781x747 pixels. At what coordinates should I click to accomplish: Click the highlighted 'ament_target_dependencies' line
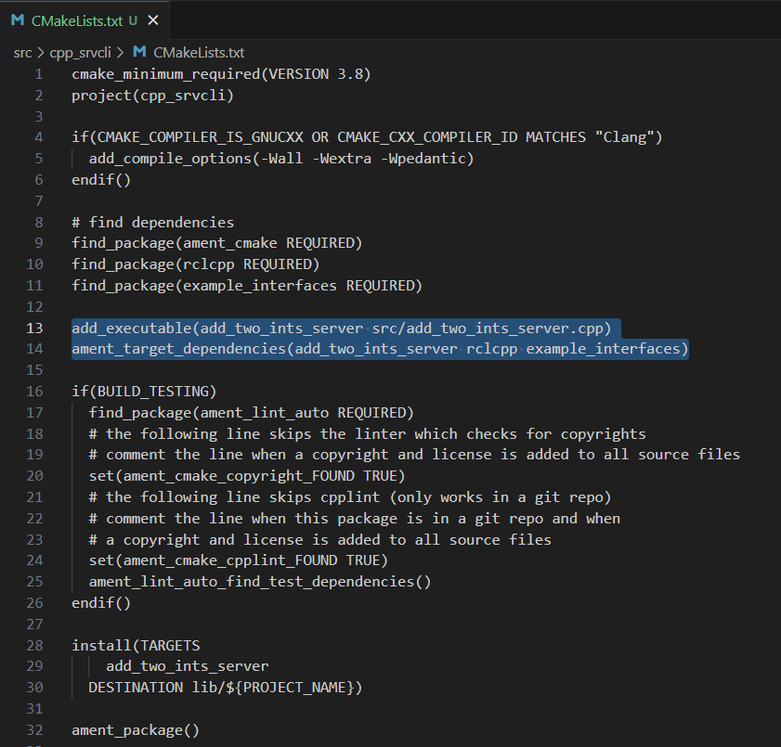[380, 349]
